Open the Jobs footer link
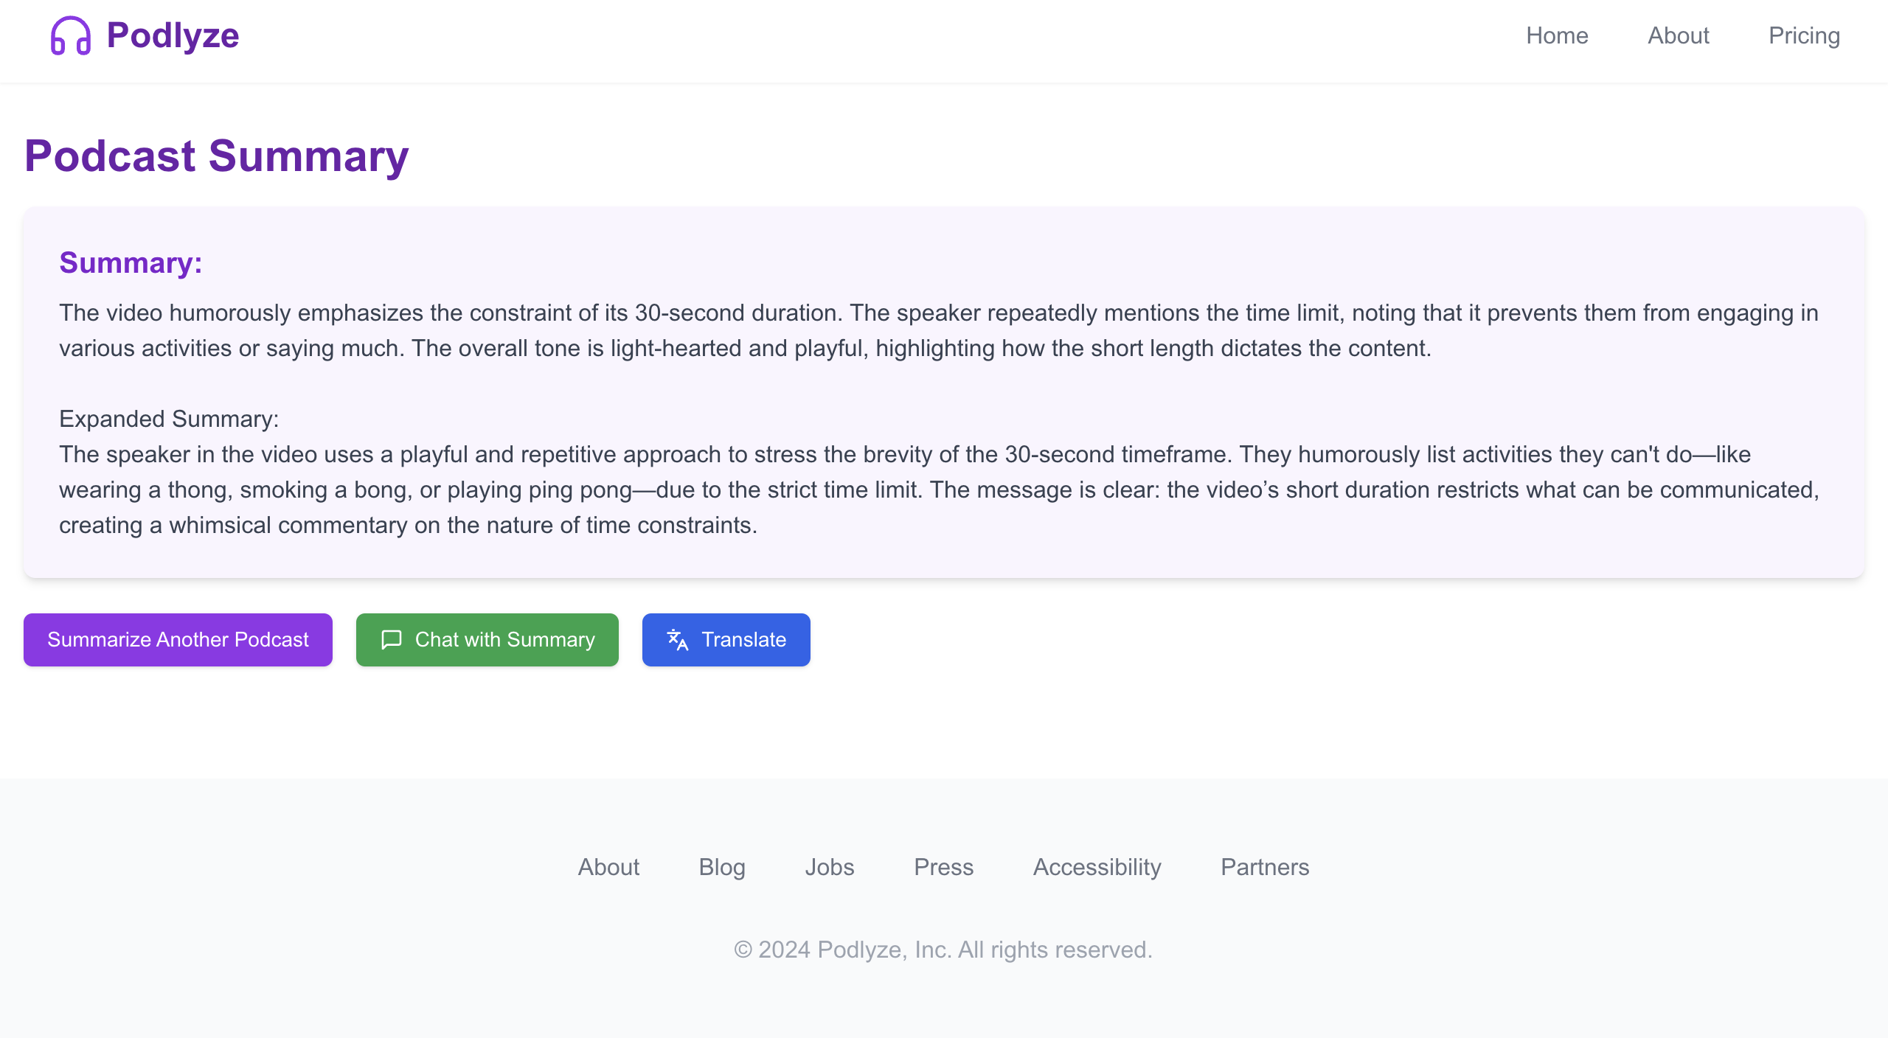 coord(830,867)
